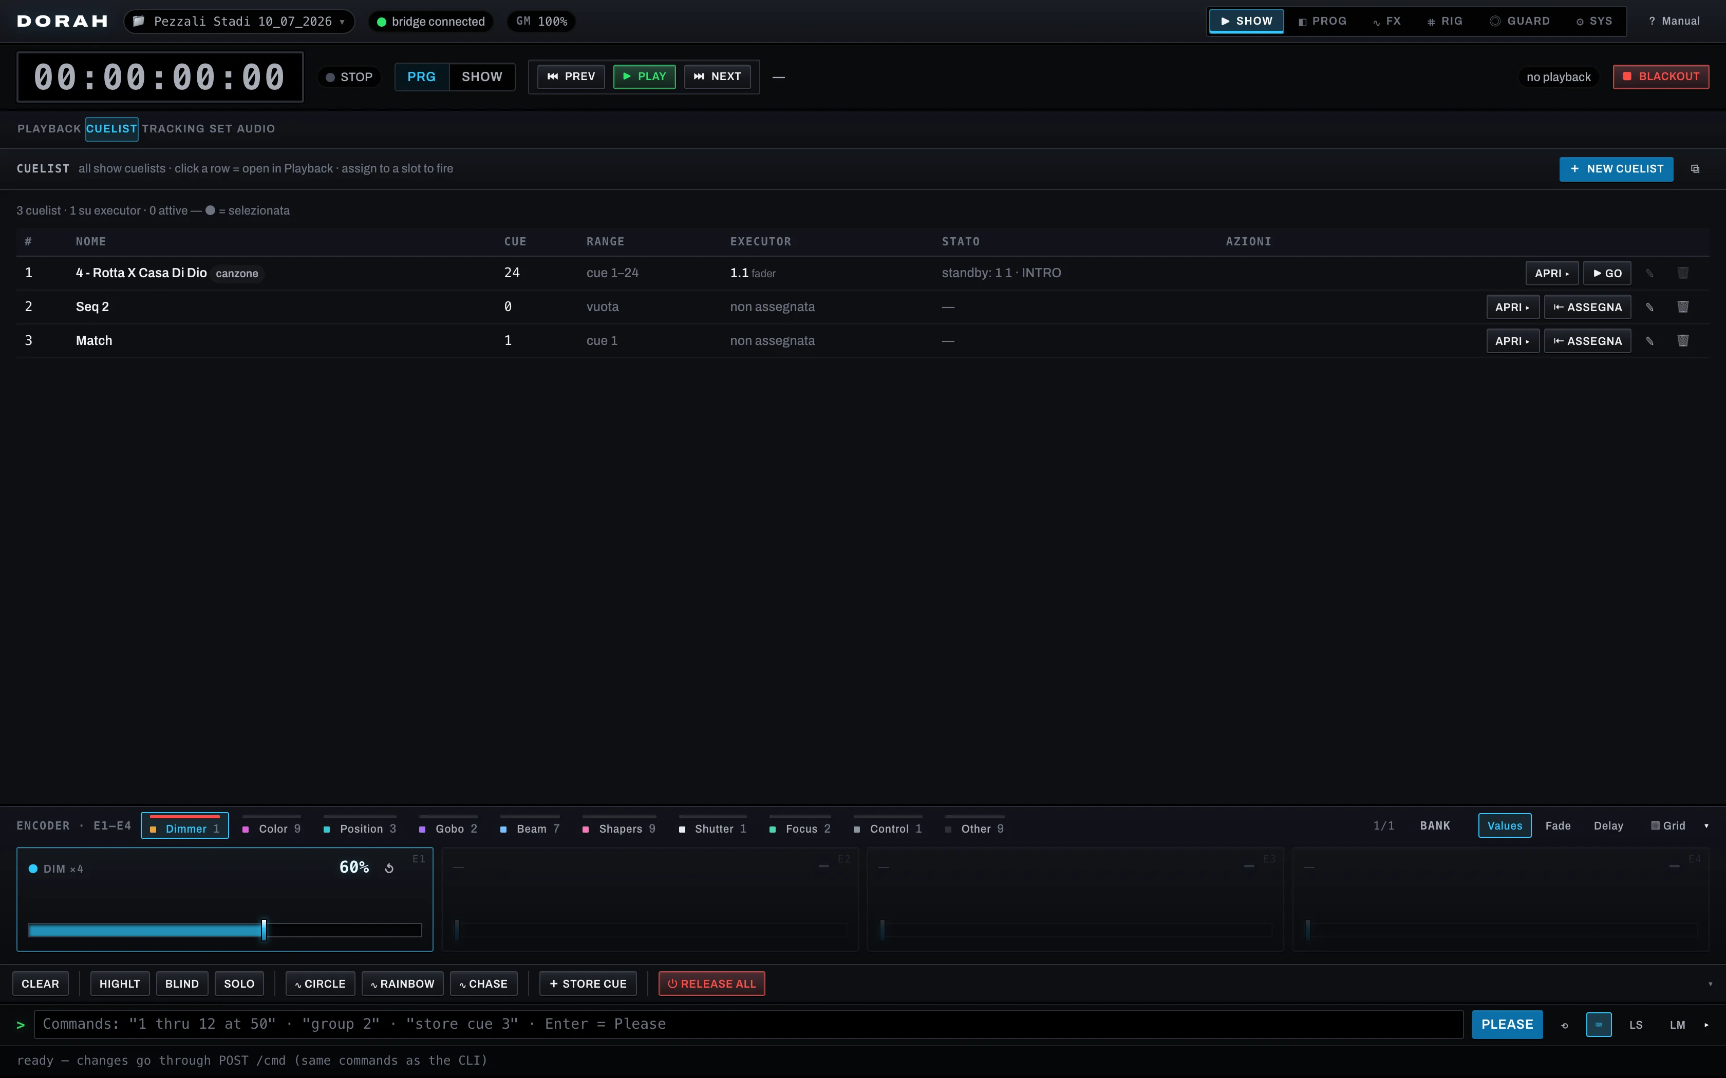This screenshot has width=1726, height=1078.
Task: Open the Grid view option
Action: (1667, 825)
